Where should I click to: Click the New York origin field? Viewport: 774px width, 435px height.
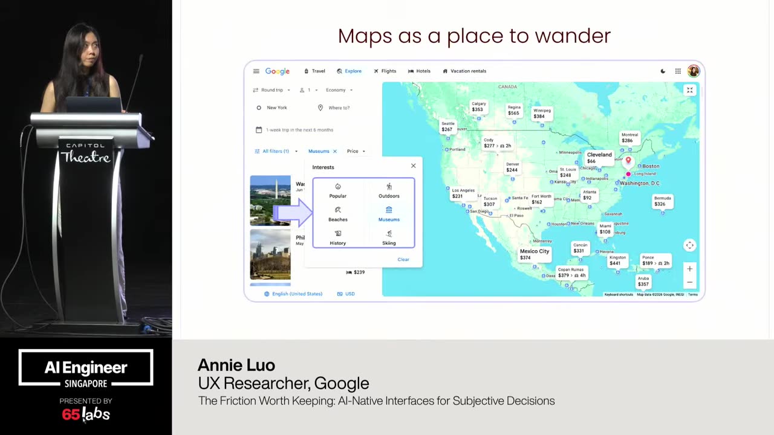[278, 108]
